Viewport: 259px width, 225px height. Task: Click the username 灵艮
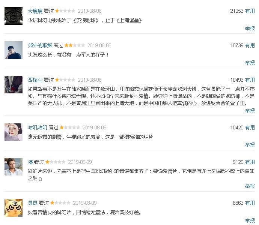(x=33, y=203)
